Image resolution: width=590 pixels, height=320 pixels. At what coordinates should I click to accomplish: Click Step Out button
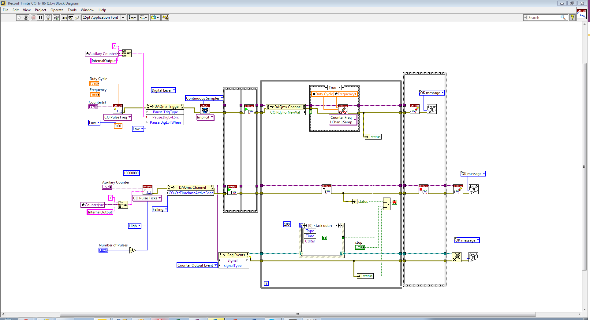point(77,17)
